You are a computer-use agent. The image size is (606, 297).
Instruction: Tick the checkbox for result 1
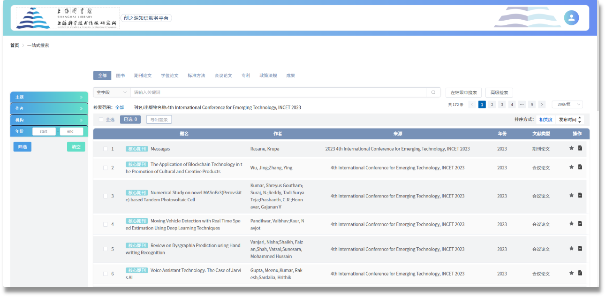tap(106, 149)
